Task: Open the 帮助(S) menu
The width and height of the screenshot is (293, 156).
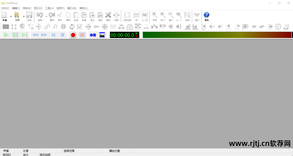Action: tap(83, 8)
